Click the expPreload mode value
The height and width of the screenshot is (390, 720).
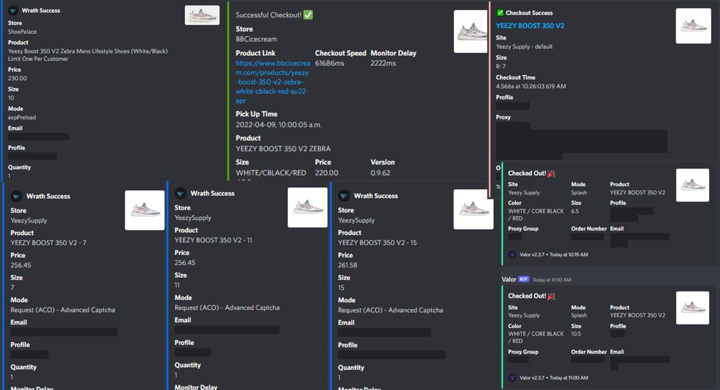(x=22, y=118)
